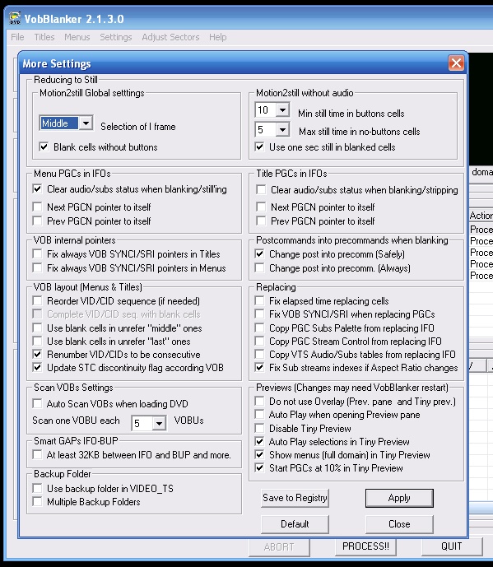Screen dimensions: 493x567
Task: Open the Adjust Sectors menu
Action: pos(170,37)
